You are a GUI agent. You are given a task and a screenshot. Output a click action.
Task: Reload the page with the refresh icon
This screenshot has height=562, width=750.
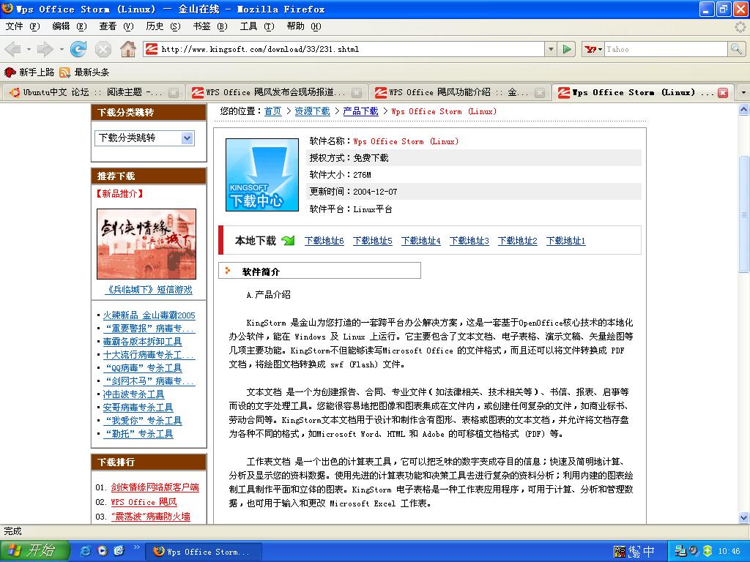click(78, 49)
